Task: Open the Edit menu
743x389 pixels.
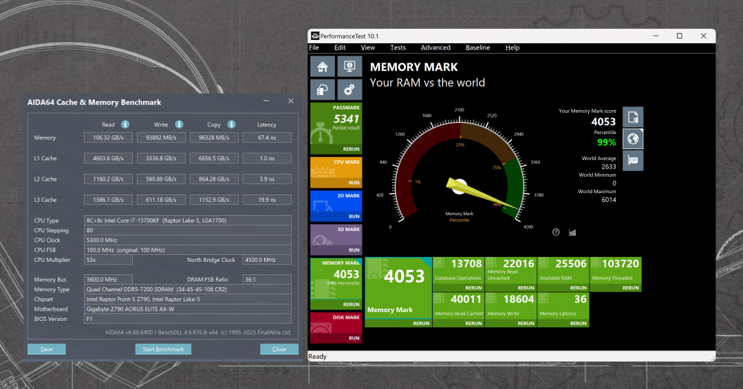Action: (340, 47)
